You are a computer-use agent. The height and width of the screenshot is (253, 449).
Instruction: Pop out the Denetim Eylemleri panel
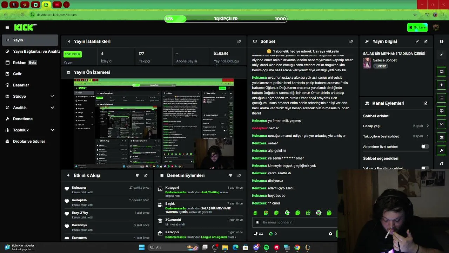tap(239, 175)
